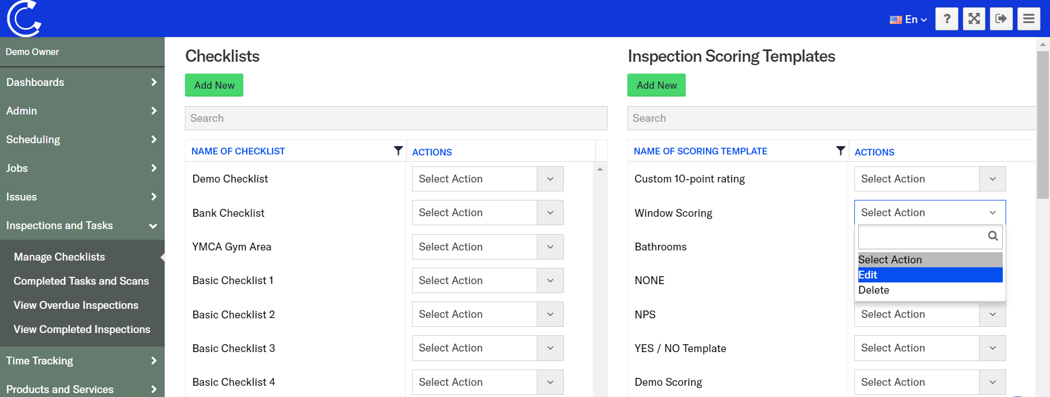
Task: Click Add New under Inspection Scoring Templates
Action: (657, 85)
